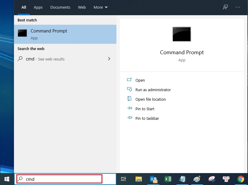
Task: Select the All search tab
Action: coord(24,7)
